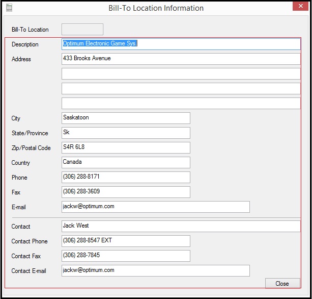This screenshot has width=312, height=299.
Task: Click the Address field 433 Brooks Avenue
Action: pyautogui.click(x=181, y=59)
